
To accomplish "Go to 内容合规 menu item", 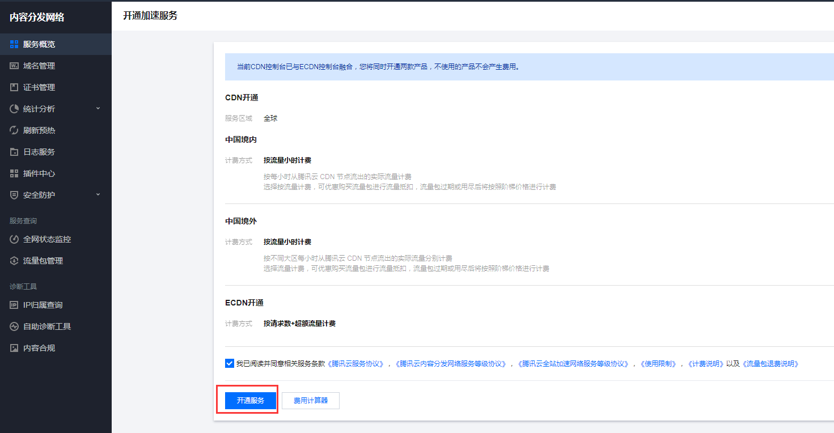I will click(x=39, y=348).
